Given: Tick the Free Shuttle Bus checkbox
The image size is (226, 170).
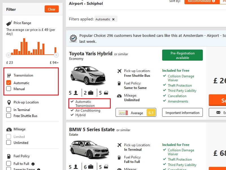Looking at the screenshot, I should [x=9, y=116].
